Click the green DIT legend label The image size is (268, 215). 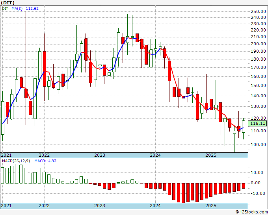pos(5,9)
